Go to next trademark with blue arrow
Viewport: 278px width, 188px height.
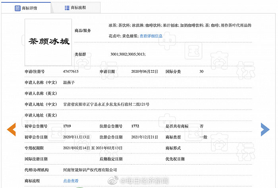click(x=265, y=129)
